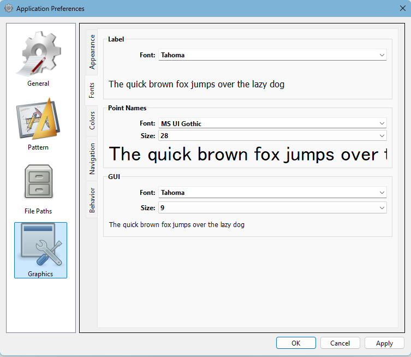Select the Graphics tools icon
This screenshot has height=357, width=411.
coord(40,245)
